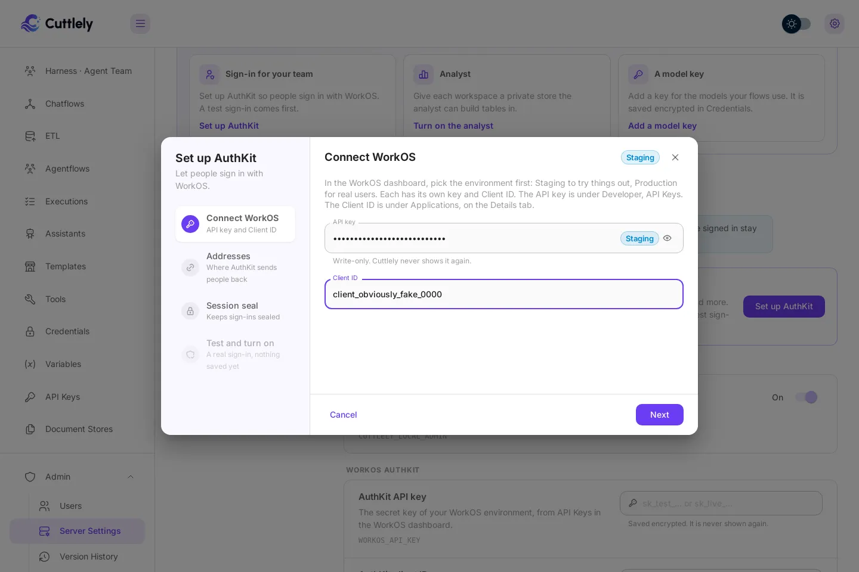
Task: Click the model key card icon
Action: point(638,74)
